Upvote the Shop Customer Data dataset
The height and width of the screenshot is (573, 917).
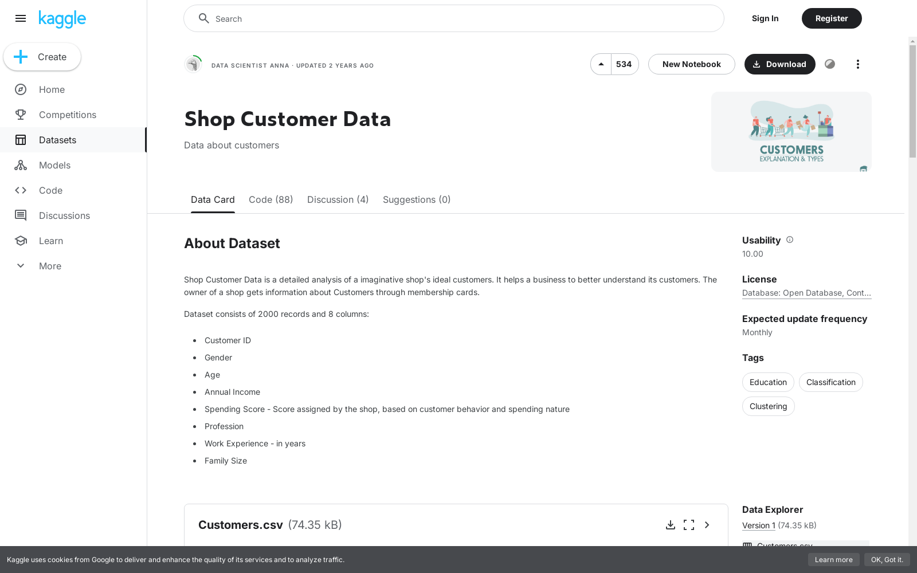601,64
